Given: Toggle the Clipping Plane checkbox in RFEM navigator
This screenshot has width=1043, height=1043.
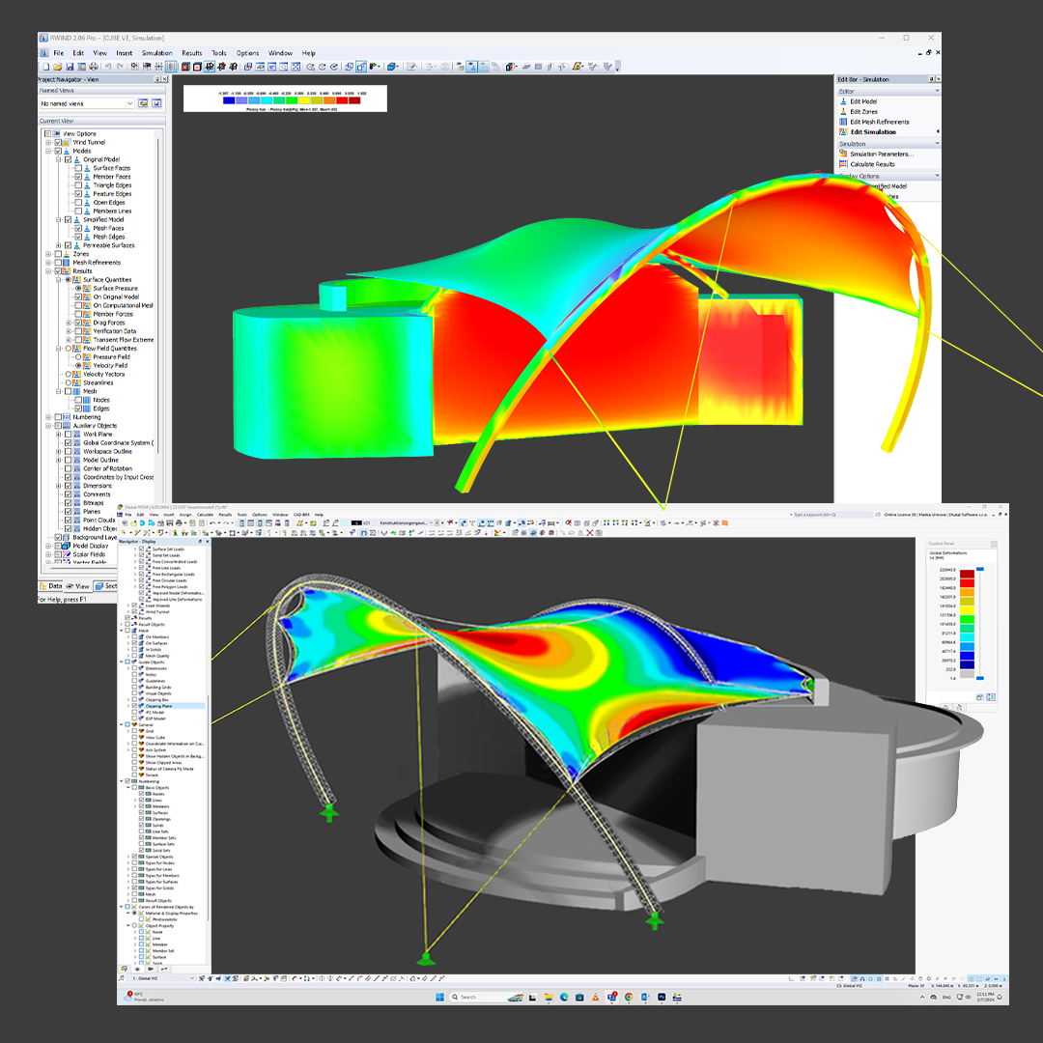Looking at the screenshot, I should pos(134,706).
